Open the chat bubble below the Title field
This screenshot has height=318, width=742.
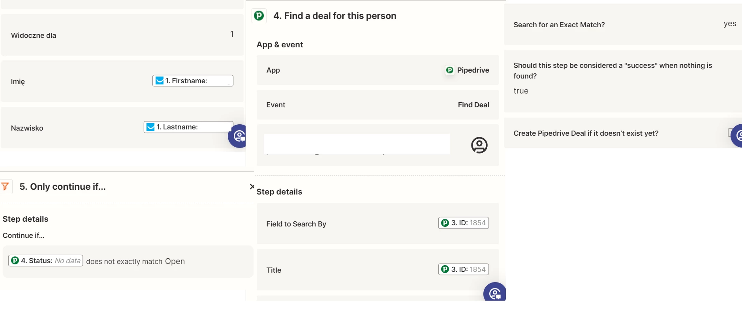tap(494, 293)
